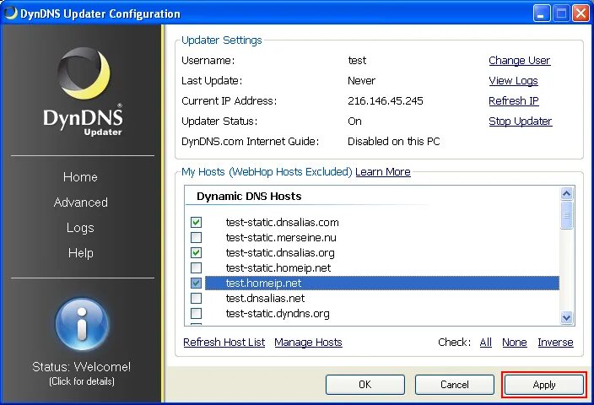Image resolution: width=594 pixels, height=405 pixels.
Task: Click the Change User link
Action: [x=520, y=60]
